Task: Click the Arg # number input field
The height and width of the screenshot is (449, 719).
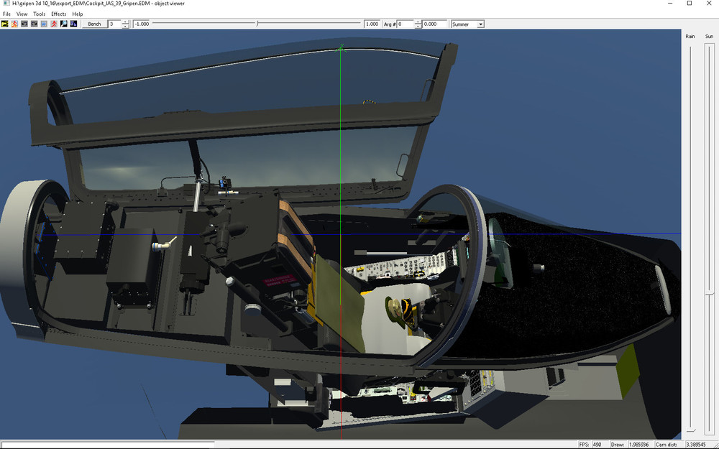Action: click(x=405, y=24)
